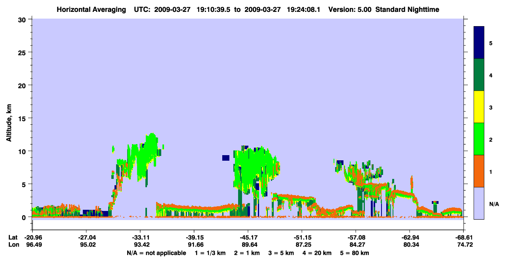Click the isolated dark blue square near 9 km
515x264 pixels.
pyautogui.click(x=226, y=158)
